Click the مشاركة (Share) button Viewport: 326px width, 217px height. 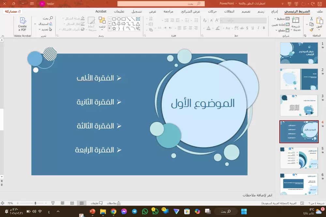[12, 11]
